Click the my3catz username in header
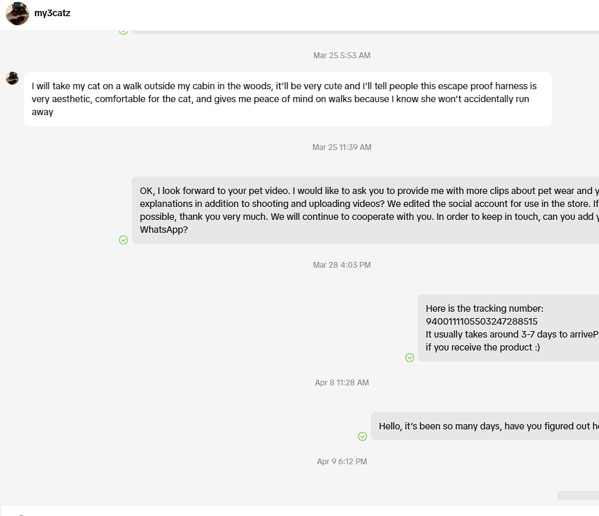 click(52, 13)
